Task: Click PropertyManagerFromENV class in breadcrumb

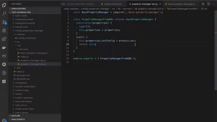Action: pyautogui.click(x=182, y=9)
